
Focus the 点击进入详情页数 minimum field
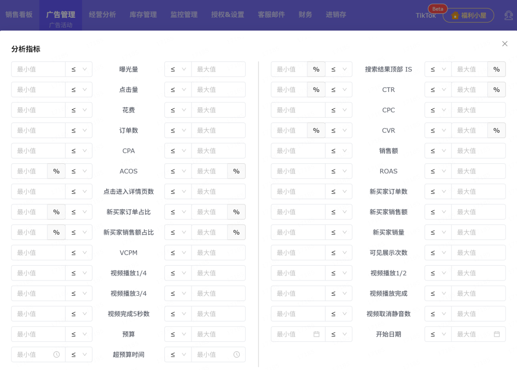38,191
